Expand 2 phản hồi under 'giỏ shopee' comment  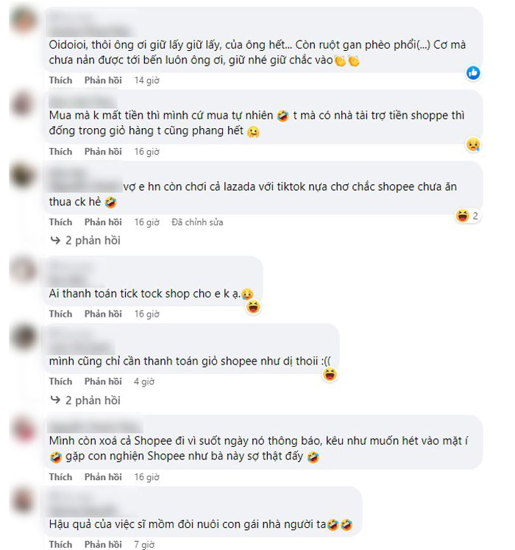coord(93,401)
